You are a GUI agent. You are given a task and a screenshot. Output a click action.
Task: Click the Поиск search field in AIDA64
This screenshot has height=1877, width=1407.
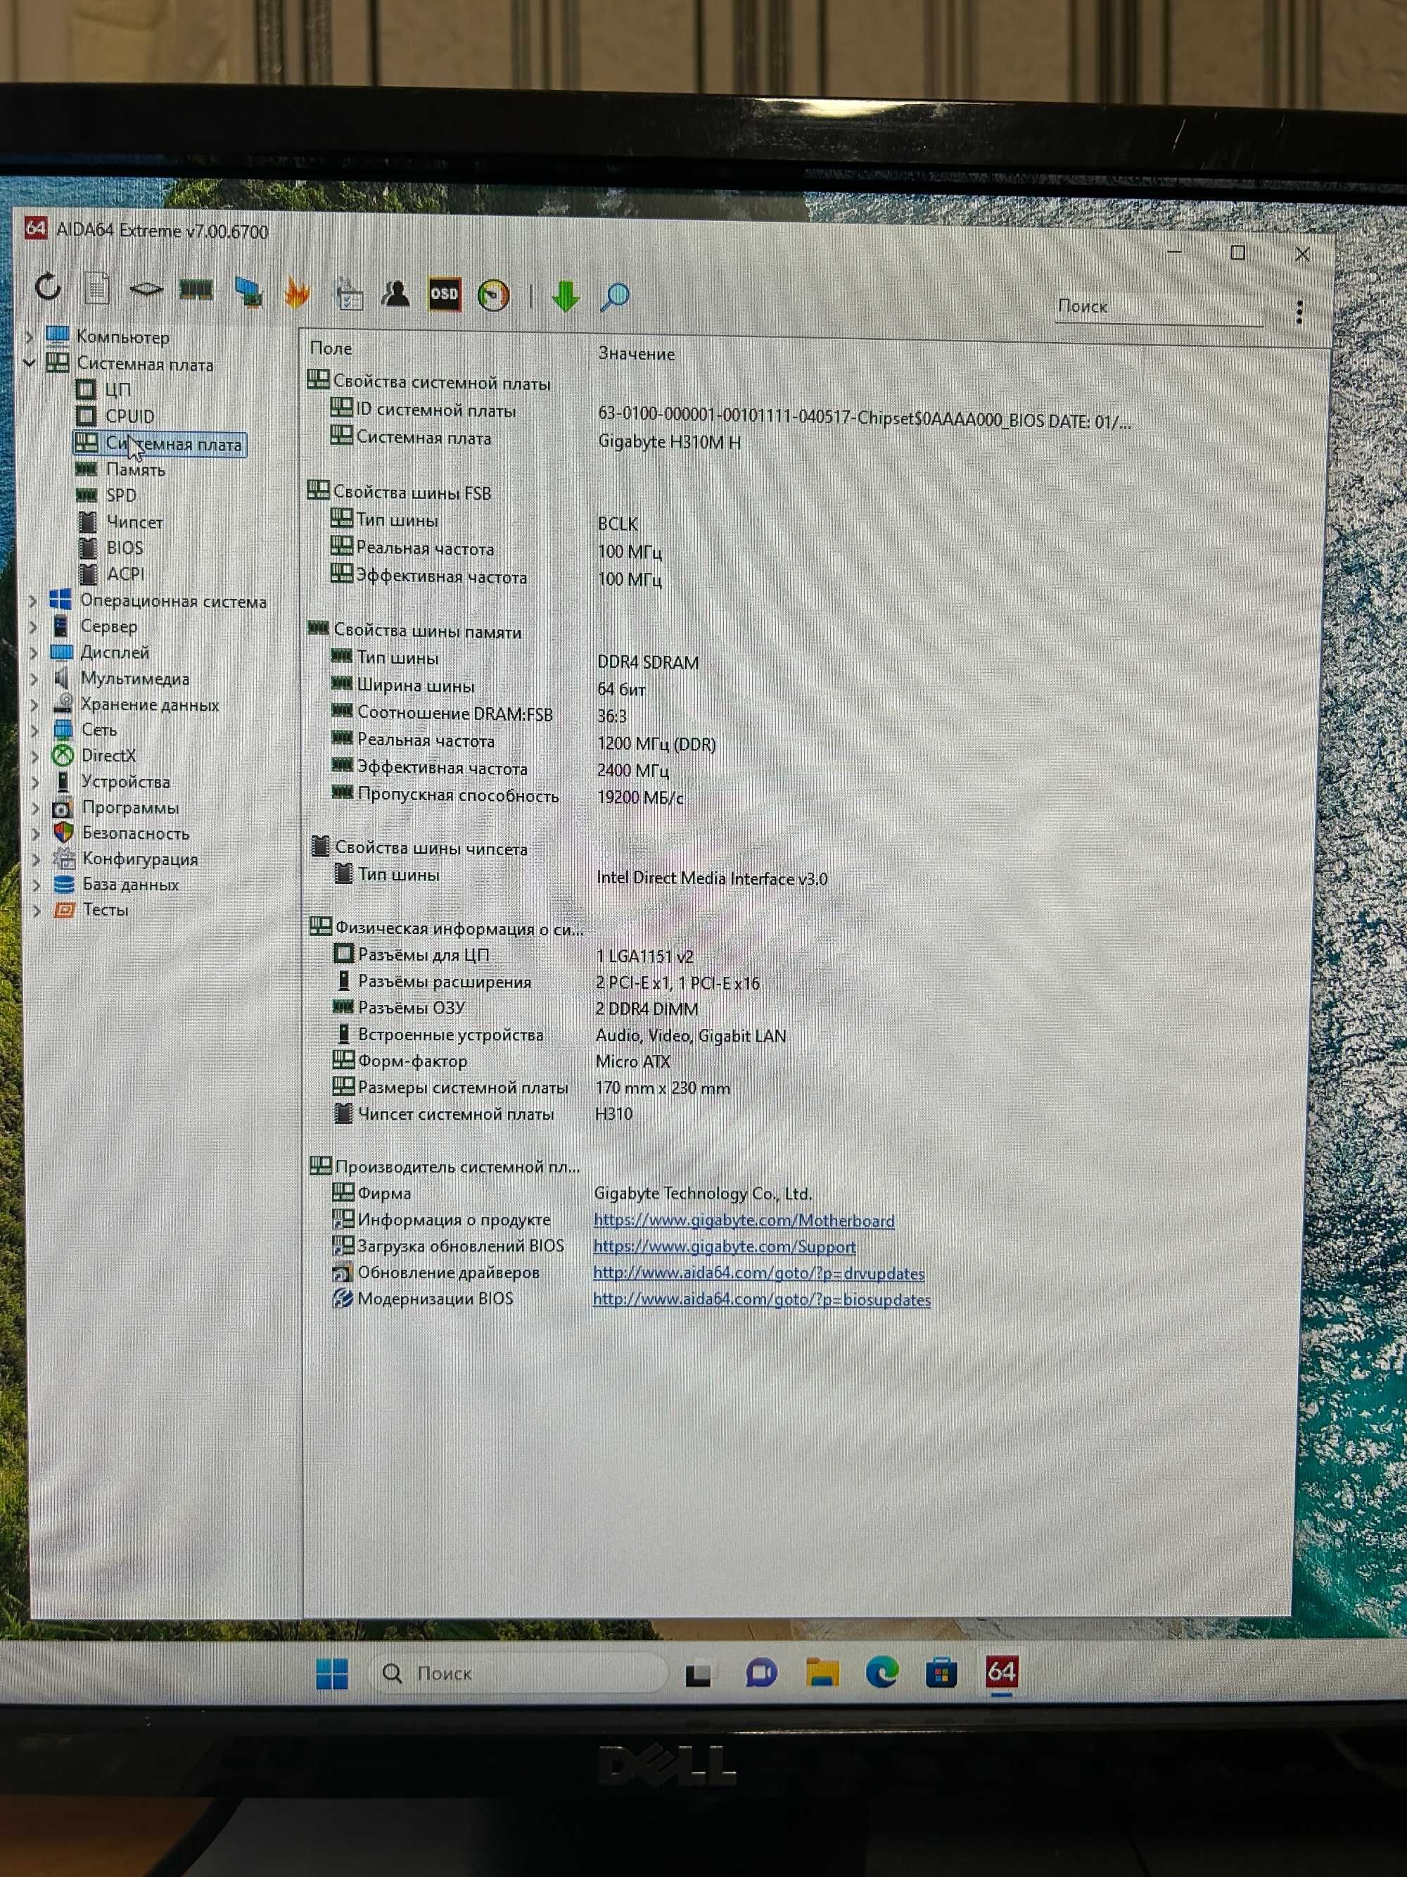pos(1159,307)
